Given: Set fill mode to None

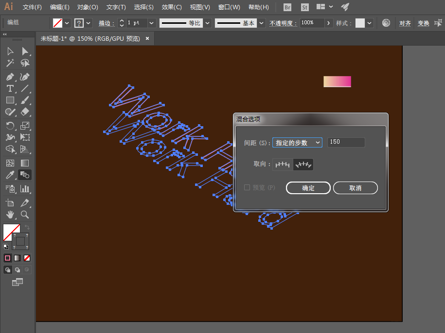Looking at the screenshot, I should click(27, 258).
